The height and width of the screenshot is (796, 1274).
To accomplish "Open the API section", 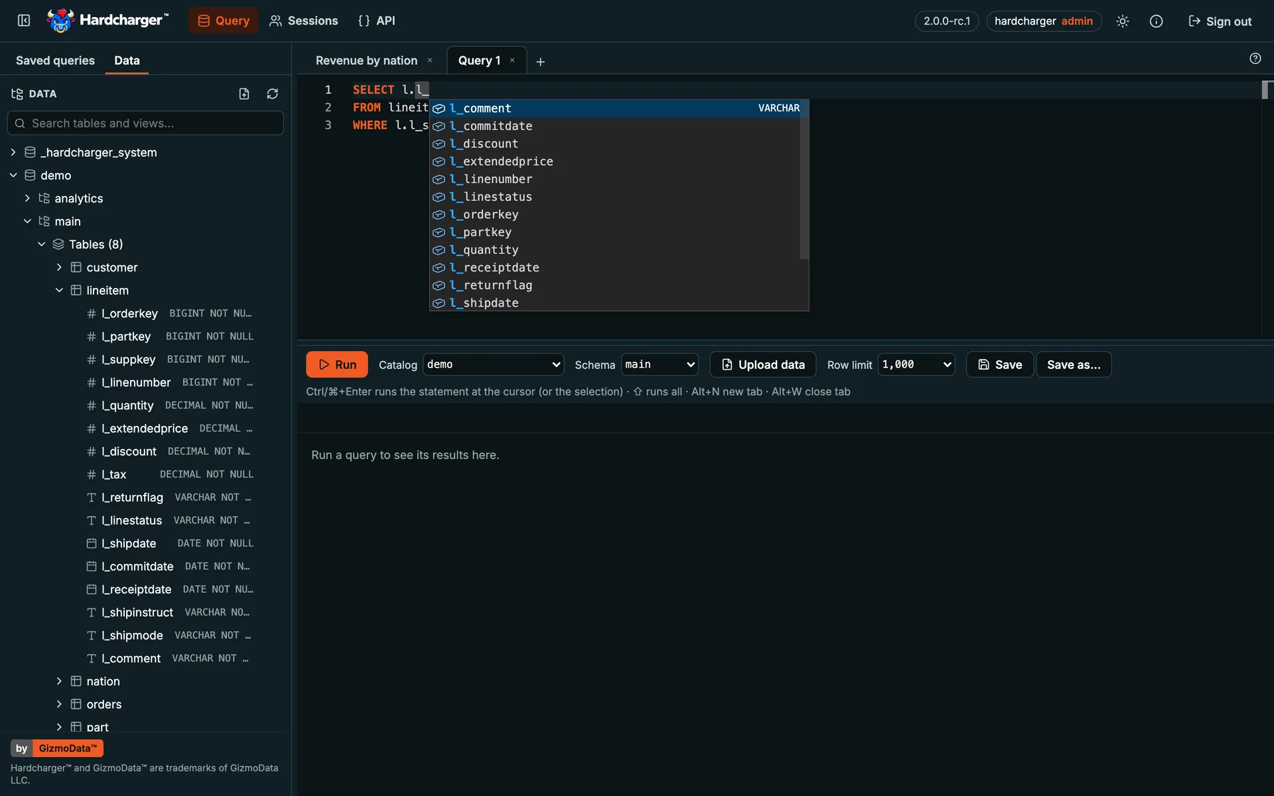I will (x=376, y=21).
